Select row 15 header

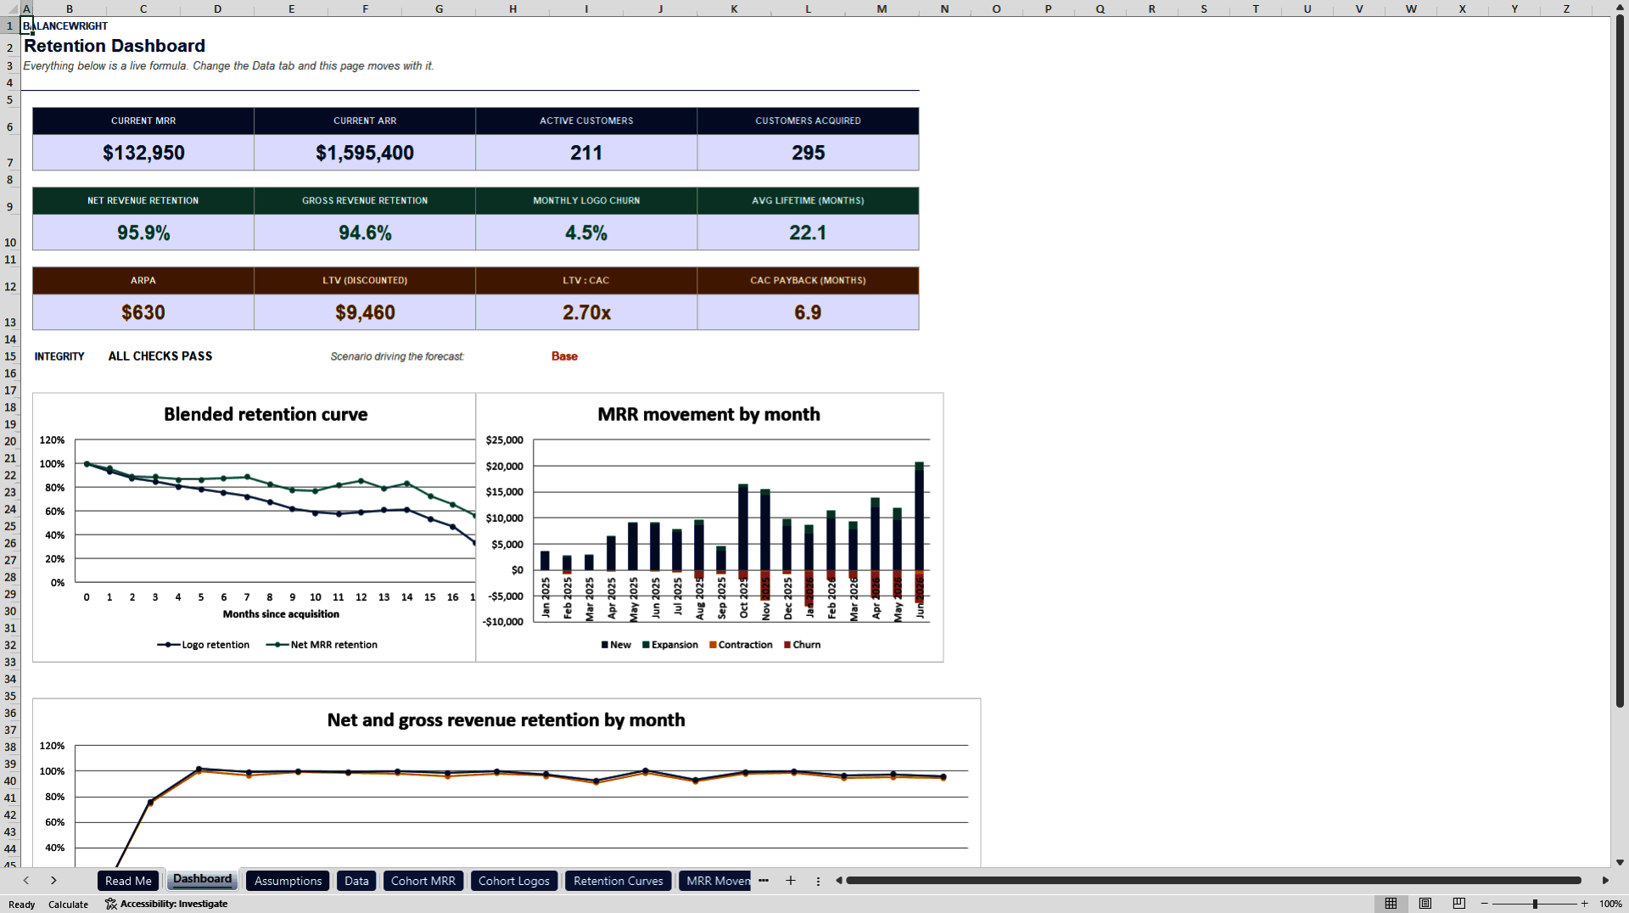(10, 356)
